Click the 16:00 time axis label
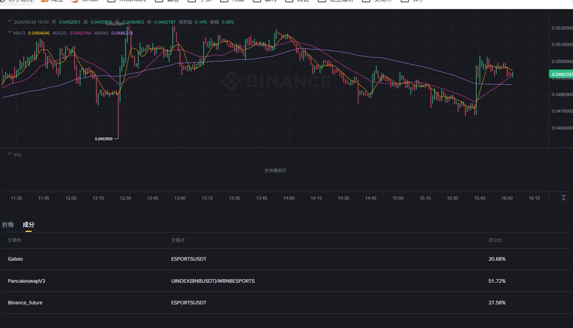 pyautogui.click(x=507, y=198)
